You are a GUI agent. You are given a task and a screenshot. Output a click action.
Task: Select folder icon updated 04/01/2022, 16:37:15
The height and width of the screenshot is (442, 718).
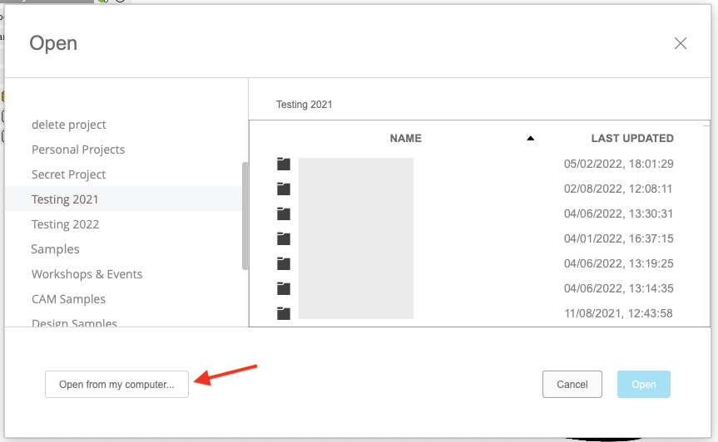tap(284, 238)
